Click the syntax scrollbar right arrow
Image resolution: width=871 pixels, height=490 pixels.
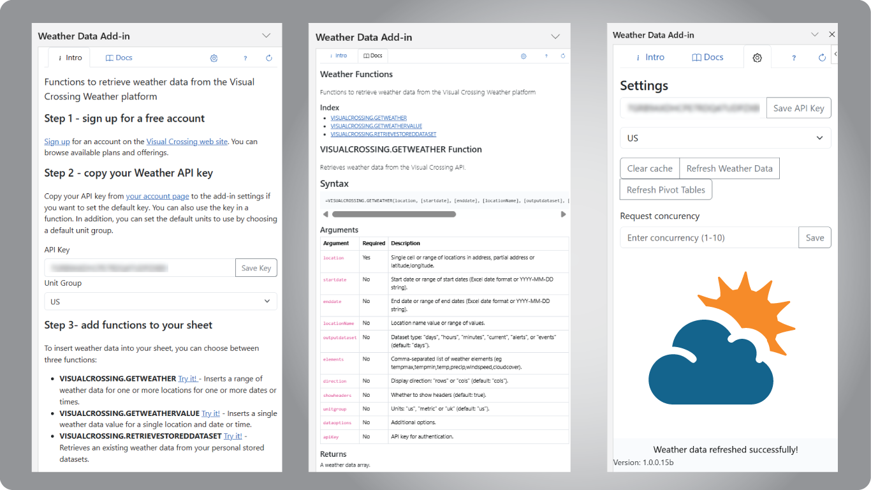tap(563, 214)
